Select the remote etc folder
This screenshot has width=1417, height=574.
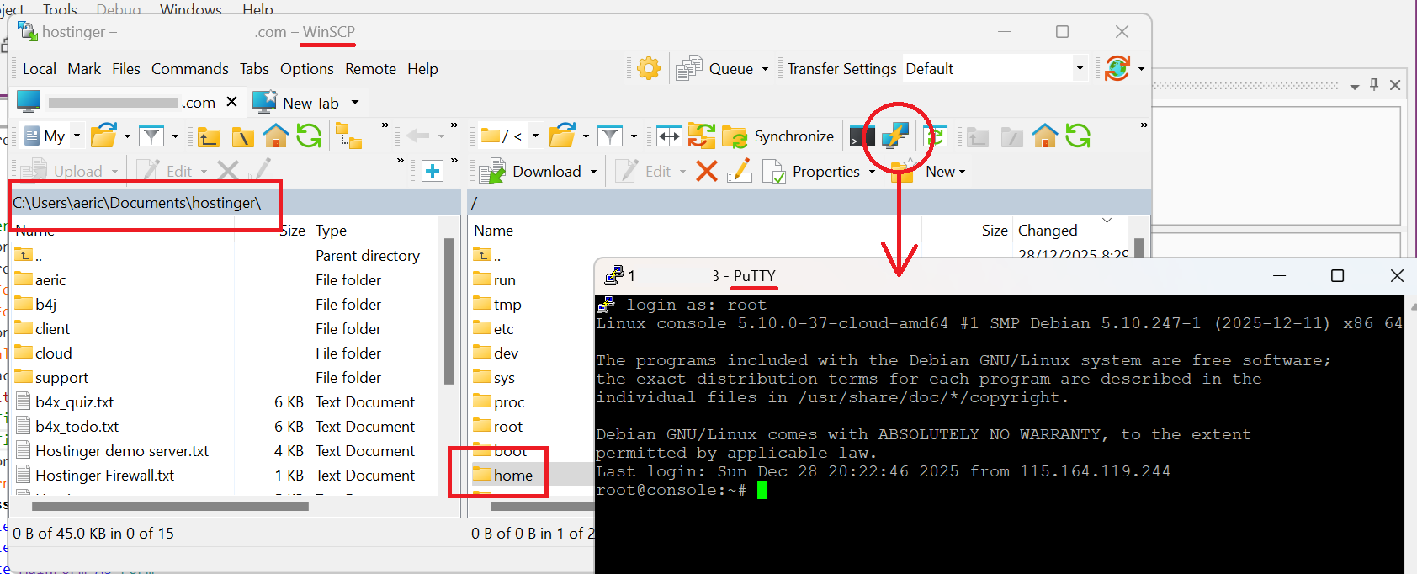pos(503,328)
